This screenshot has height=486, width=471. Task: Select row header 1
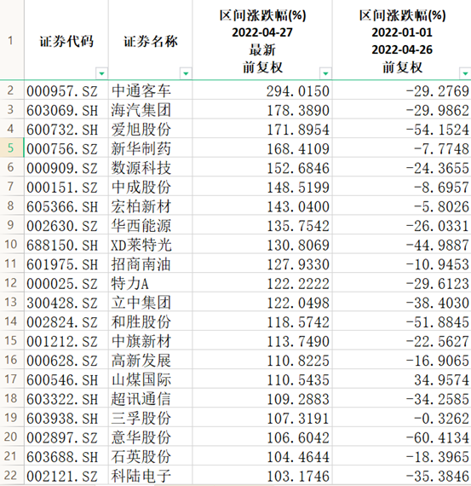coord(12,40)
